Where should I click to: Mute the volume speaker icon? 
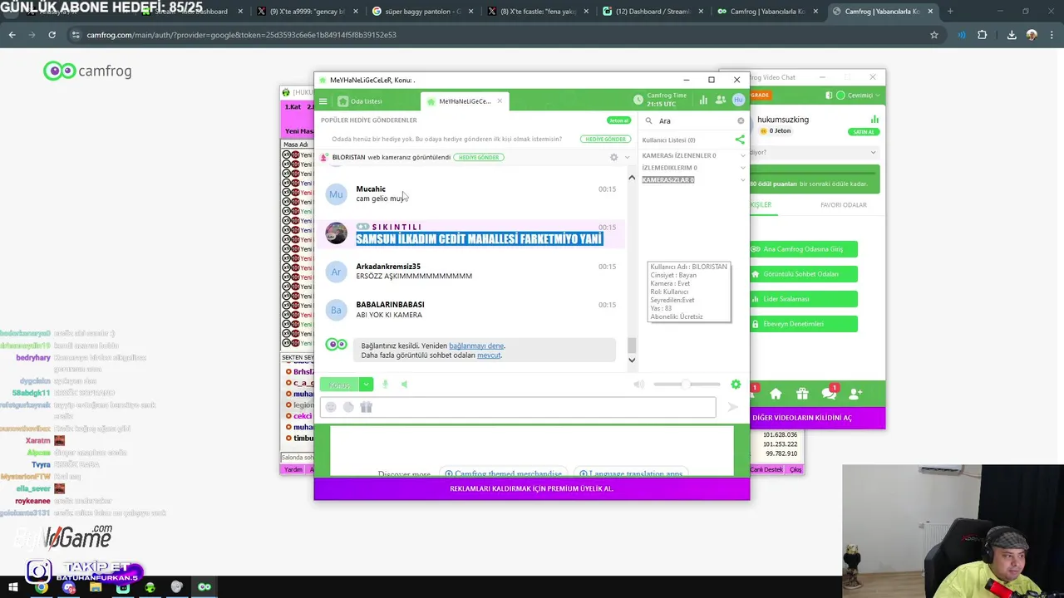pyautogui.click(x=638, y=385)
